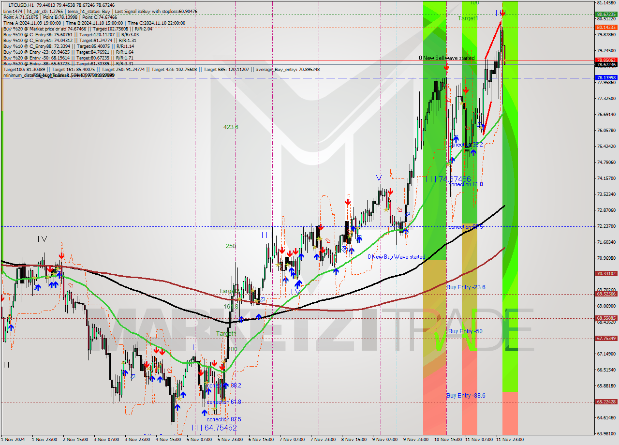
Task: Click the '7 Nov 23:00' time axis label
Action: [x=324, y=440]
